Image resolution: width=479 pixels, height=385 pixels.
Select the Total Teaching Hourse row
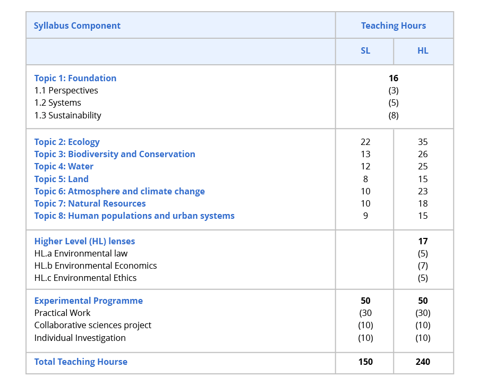point(81,361)
